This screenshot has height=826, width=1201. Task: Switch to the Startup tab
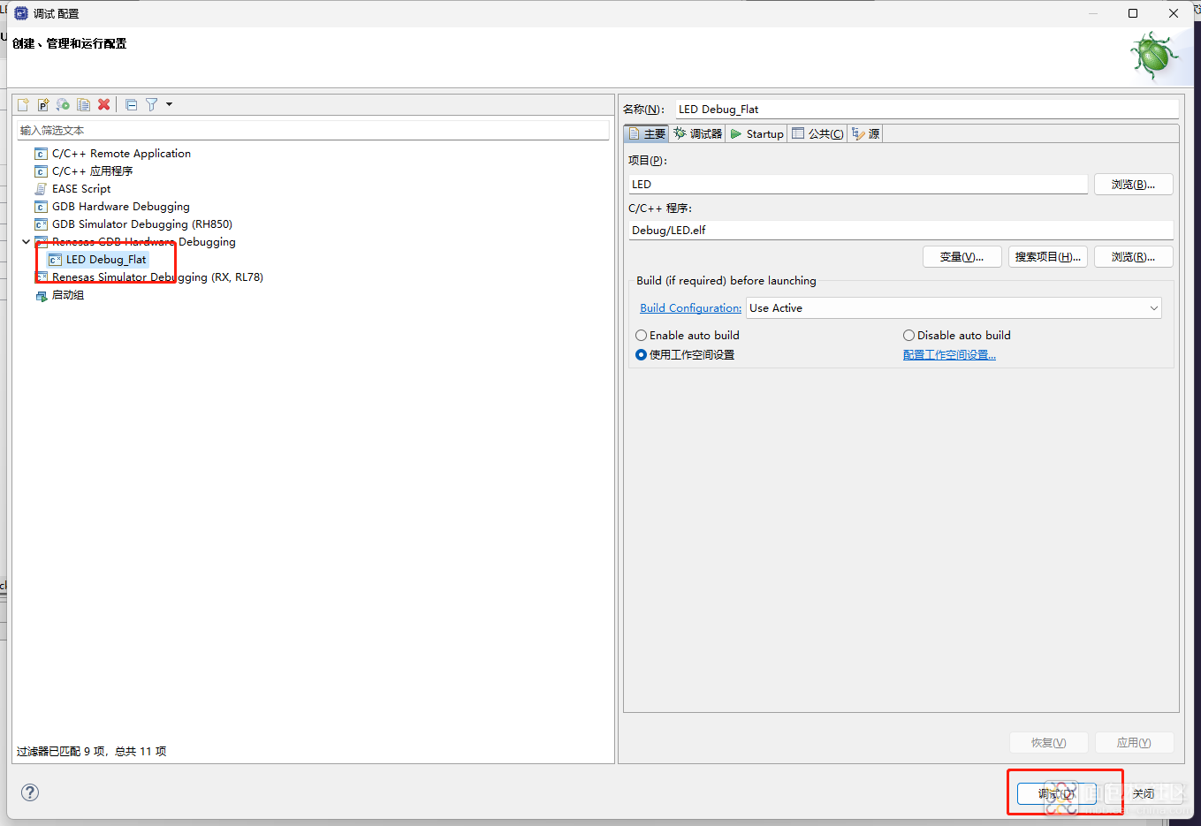(x=757, y=133)
